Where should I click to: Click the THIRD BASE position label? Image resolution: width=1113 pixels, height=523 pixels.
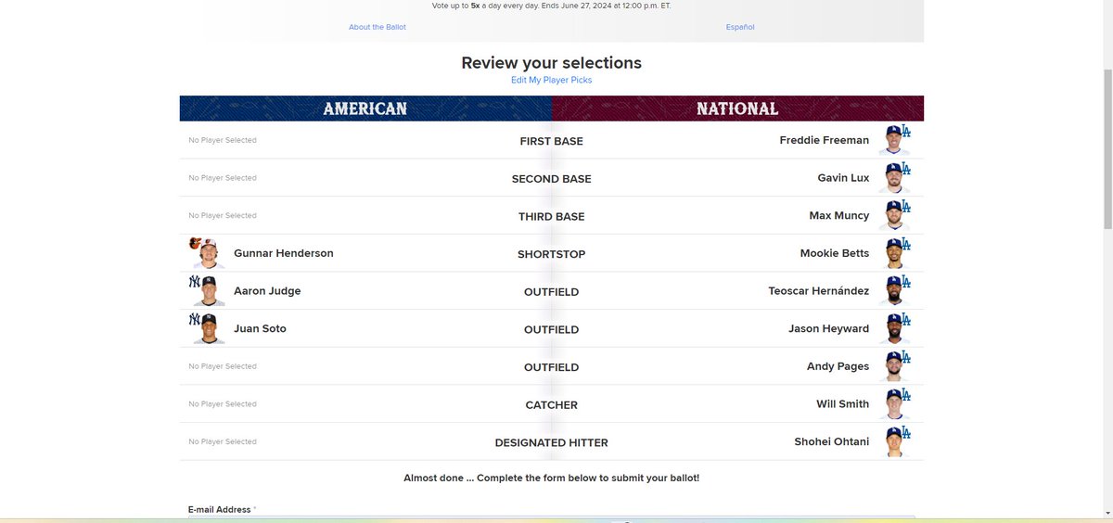tap(551, 216)
